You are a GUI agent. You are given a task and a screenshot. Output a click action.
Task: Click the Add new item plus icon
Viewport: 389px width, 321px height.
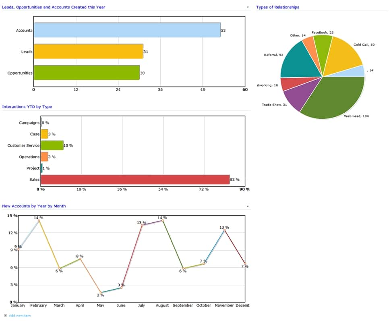(5, 315)
